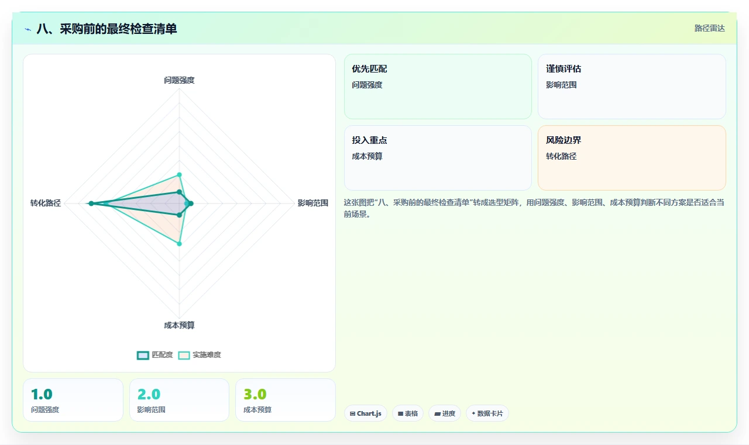Open the 优先匹配 card
749x445 pixels.
[x=438, y=87]
